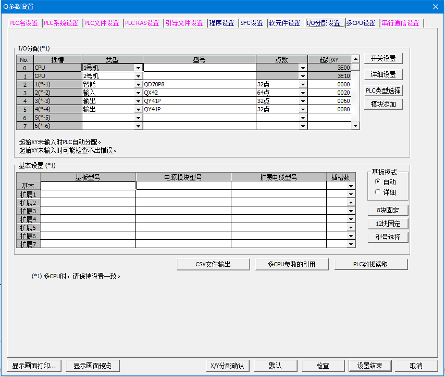Image resolution: width=445 pixels, height=377 pixels.
Task: Open the 软元件设置 tab
Action: 285,23
